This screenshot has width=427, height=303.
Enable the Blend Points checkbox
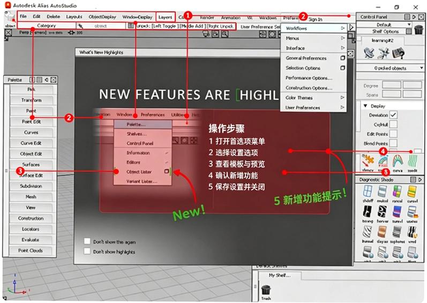click(x=393, y=143)
